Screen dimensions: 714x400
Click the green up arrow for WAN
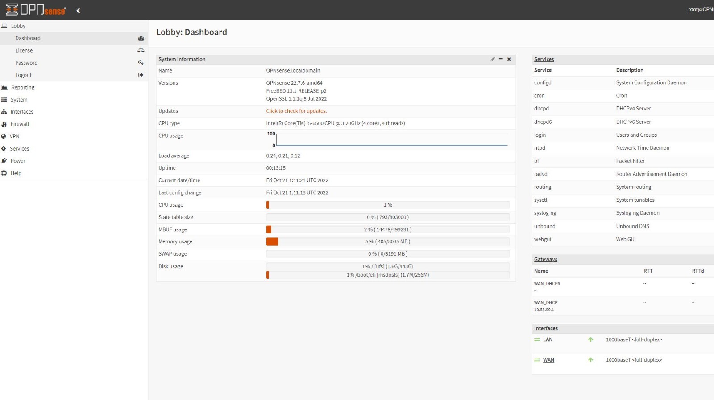pos(591,360)
